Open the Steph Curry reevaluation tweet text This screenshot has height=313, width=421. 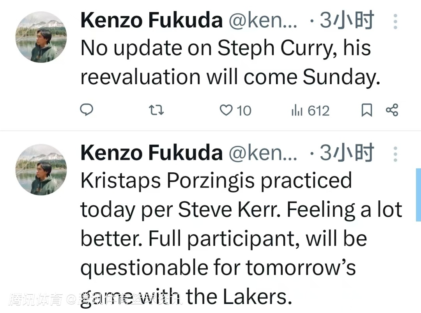229,62
